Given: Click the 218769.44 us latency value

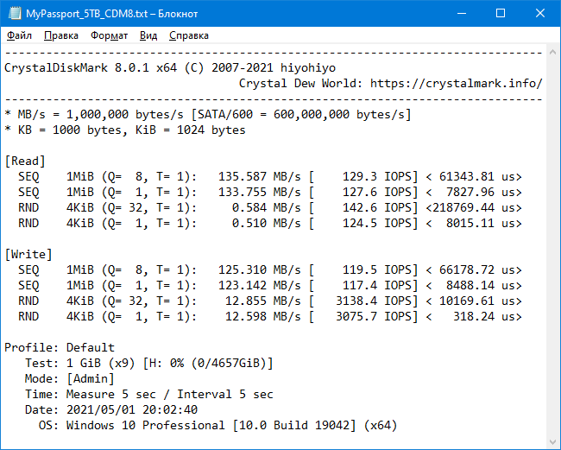Looking at the screenshot, I should 474,207.
